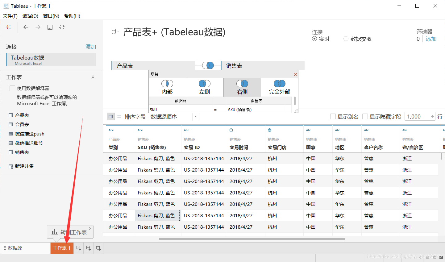The width and height of the screenshot is (445, 262).
Task: Search worksheets with the magnifier icon
Action: pos(93,77)
